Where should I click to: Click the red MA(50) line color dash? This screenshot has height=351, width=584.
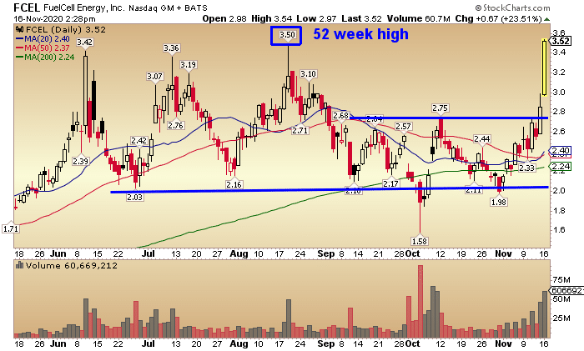coord(20,48)
